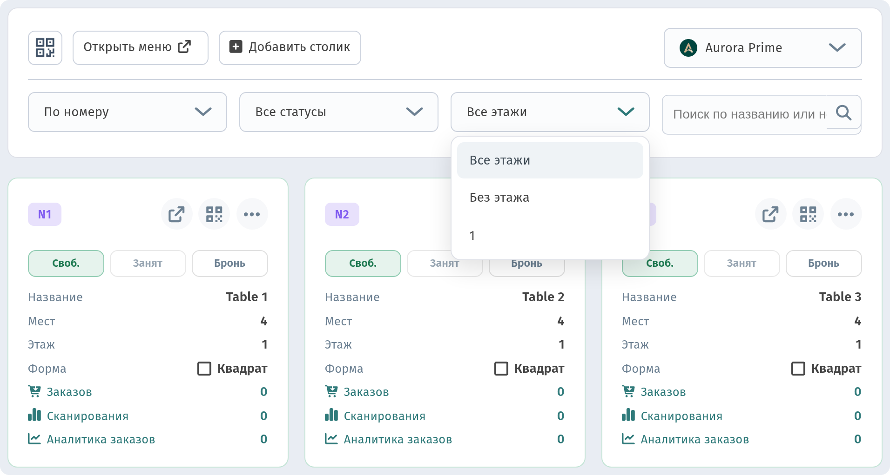This screenshot has height=475, width=890.
Task: Select floor 1 option in the list
Action: [x=550, y=236]
